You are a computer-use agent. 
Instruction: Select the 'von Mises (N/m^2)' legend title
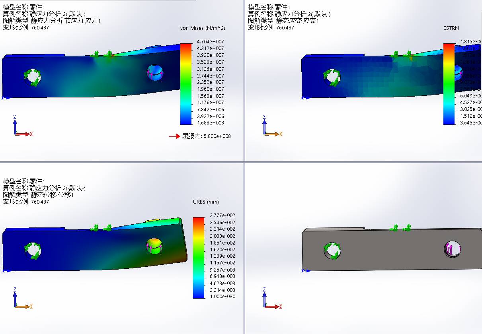(x=203, y=28)
